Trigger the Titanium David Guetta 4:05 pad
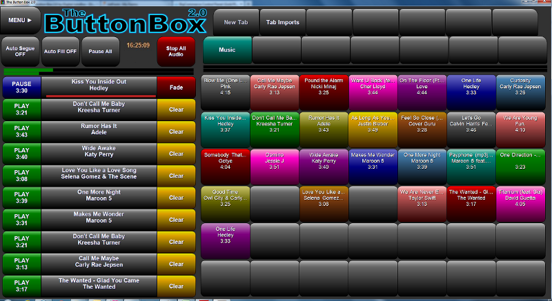This screenshot has width=552, height=301. (520, 204)
